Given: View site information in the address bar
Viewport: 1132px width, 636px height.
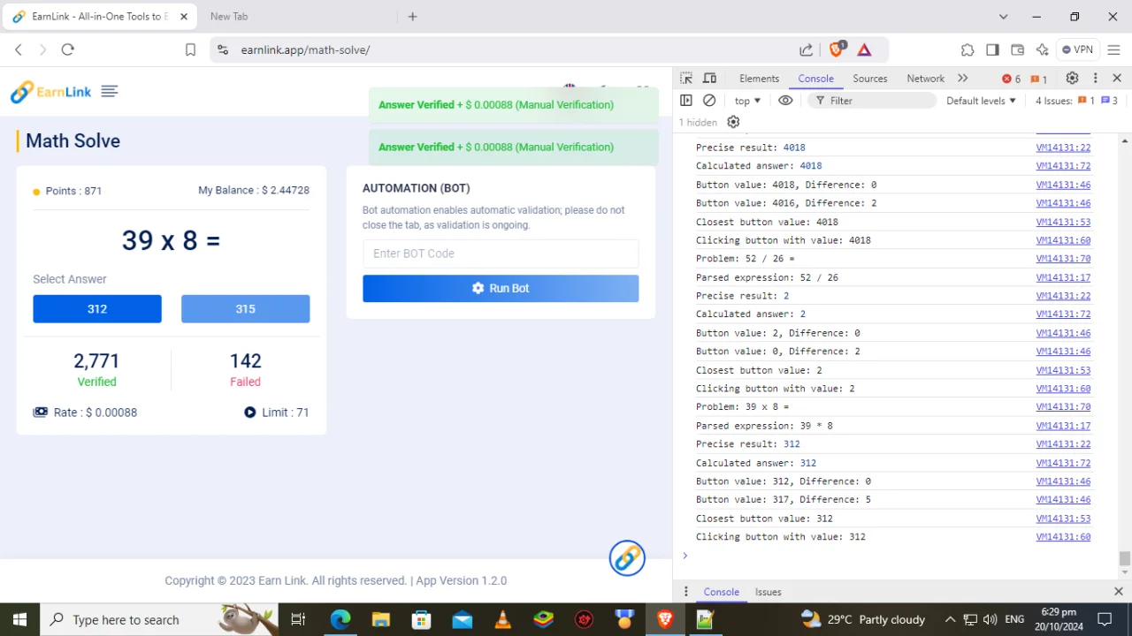Looking at the screenshot, I should tap(222, 49).
